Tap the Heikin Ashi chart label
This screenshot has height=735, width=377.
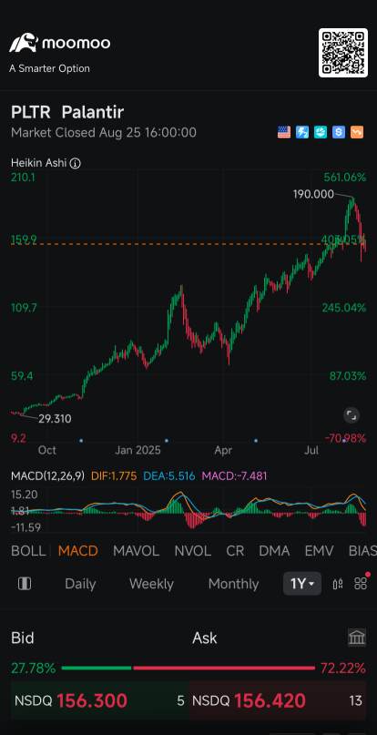click(x=39, y=164)
